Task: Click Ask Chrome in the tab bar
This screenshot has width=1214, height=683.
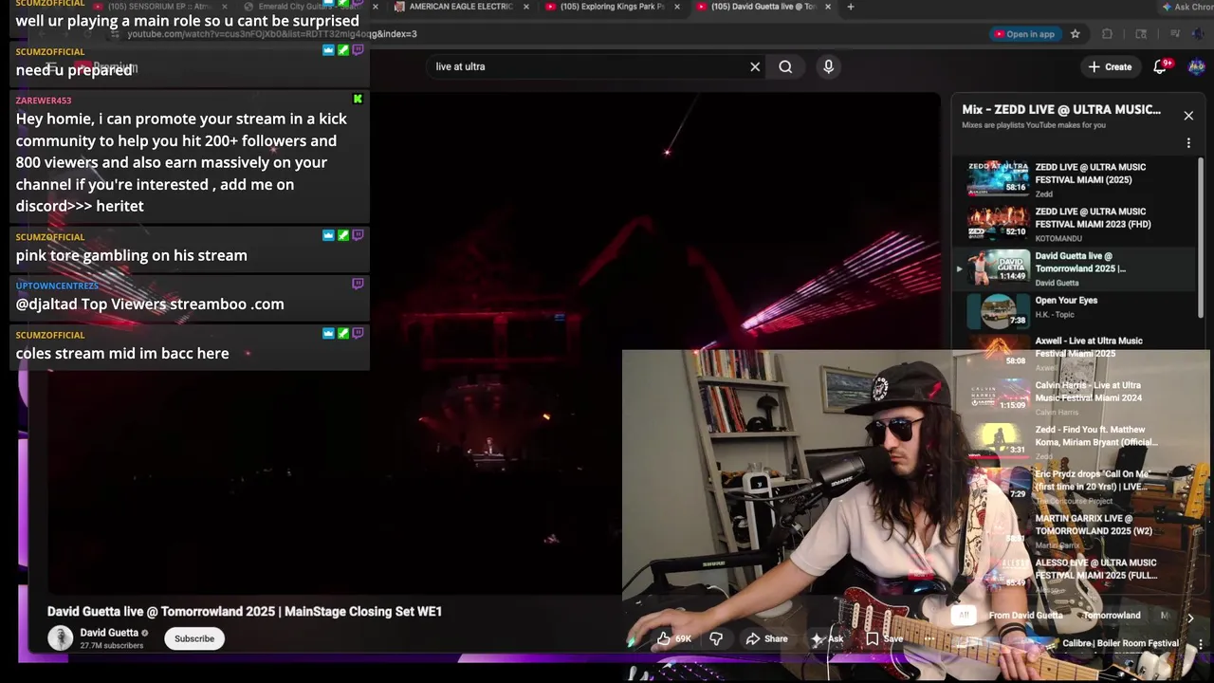Action: click(x=1187, y=7)
